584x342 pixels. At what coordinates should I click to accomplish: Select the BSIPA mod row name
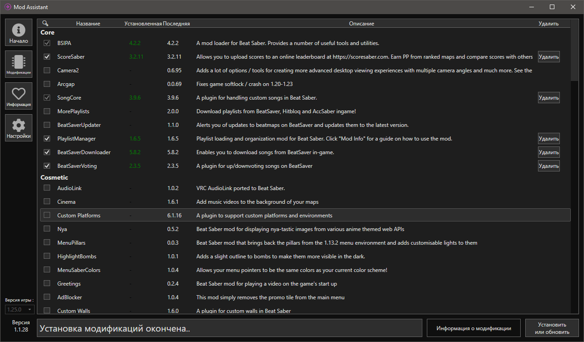[x=64, y=43]
